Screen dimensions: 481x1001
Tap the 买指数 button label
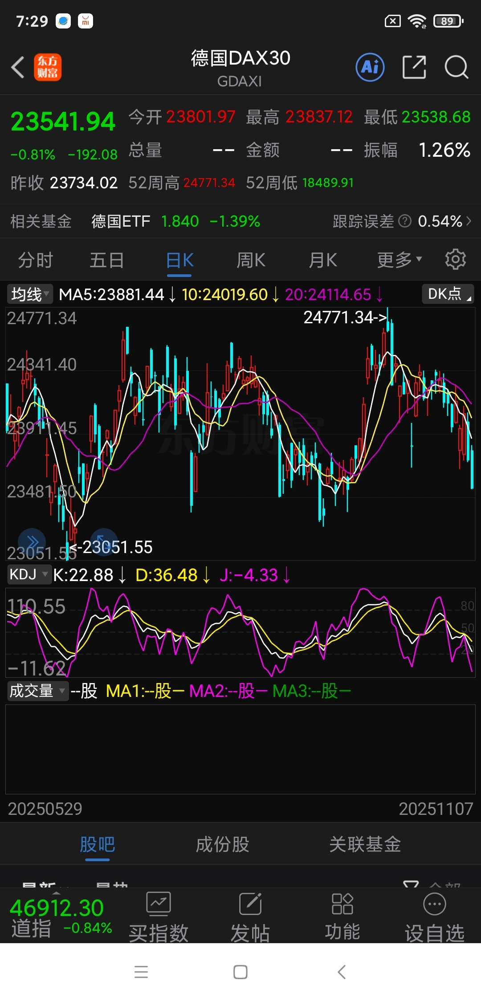(159, 933)
